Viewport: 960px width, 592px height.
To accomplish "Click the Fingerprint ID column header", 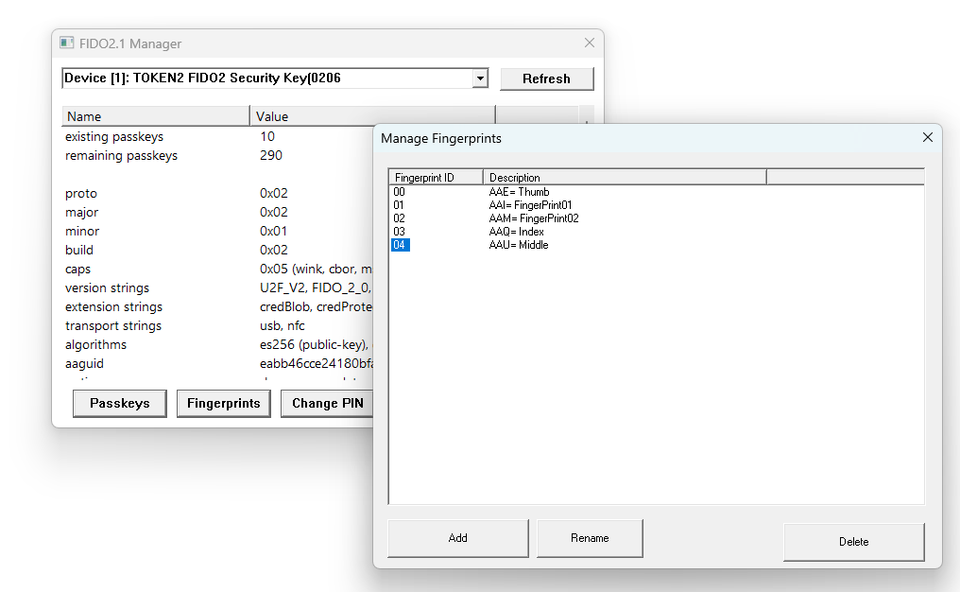I will pyautogui.click(x=435, y=177).
